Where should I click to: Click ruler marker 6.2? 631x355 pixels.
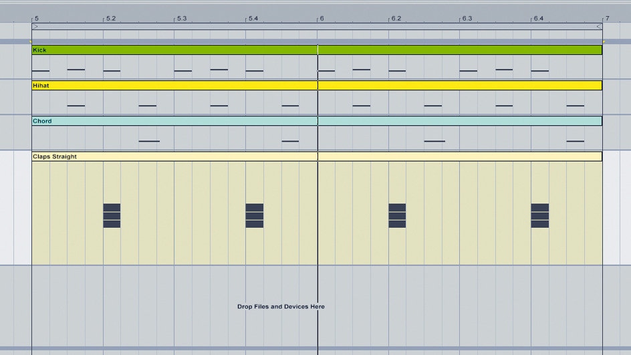[x=396, y=19]
